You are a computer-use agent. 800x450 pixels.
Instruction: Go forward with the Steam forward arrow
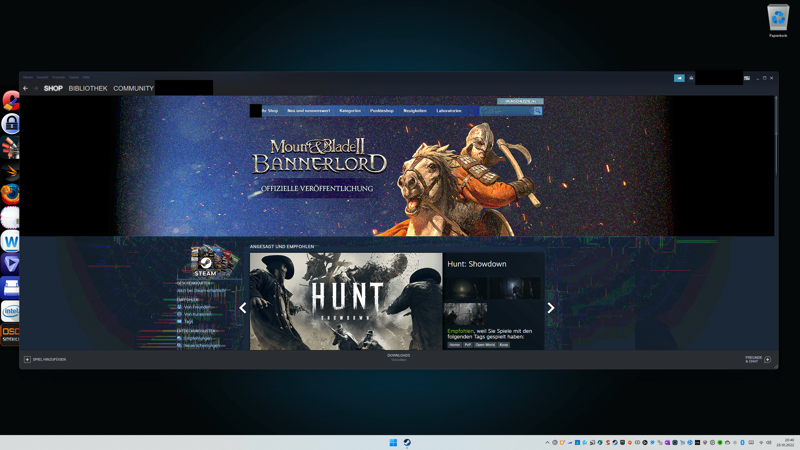click(x=36, y=88)
